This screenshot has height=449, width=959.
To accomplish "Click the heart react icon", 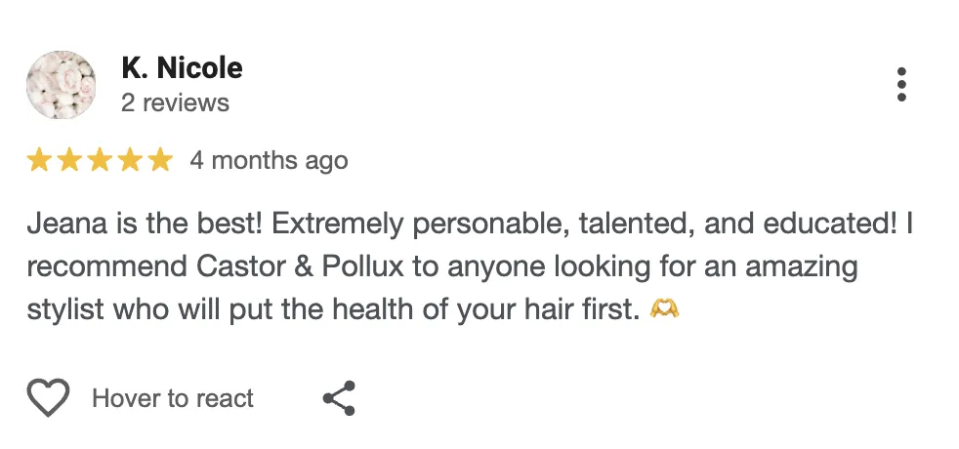I will 48,398.
